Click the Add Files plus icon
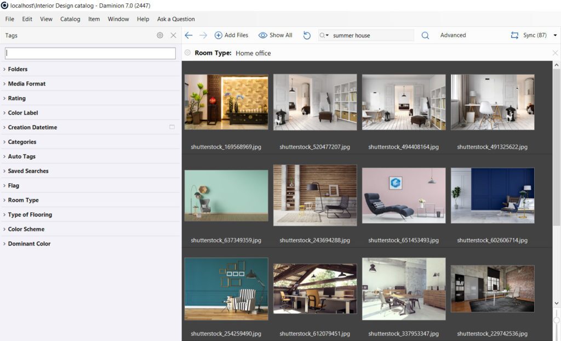This screenshot has width=561, height=341. pos(219,35)
